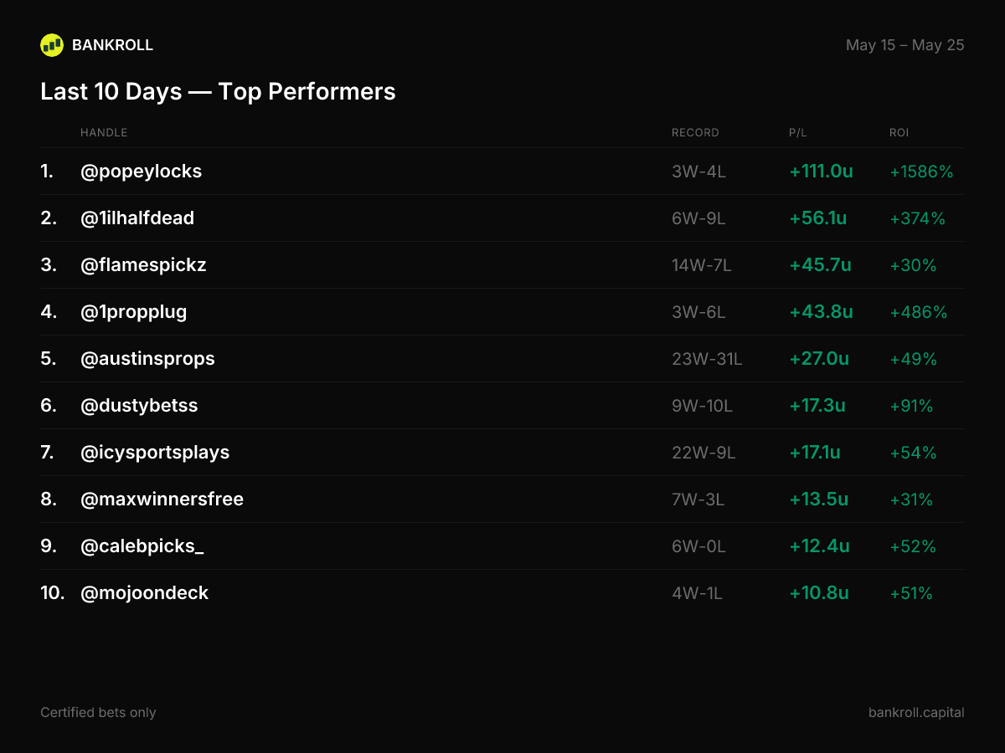Click the Certified bets only footnote
Viewport: 1005px width, 753px height.
[98, 713]
